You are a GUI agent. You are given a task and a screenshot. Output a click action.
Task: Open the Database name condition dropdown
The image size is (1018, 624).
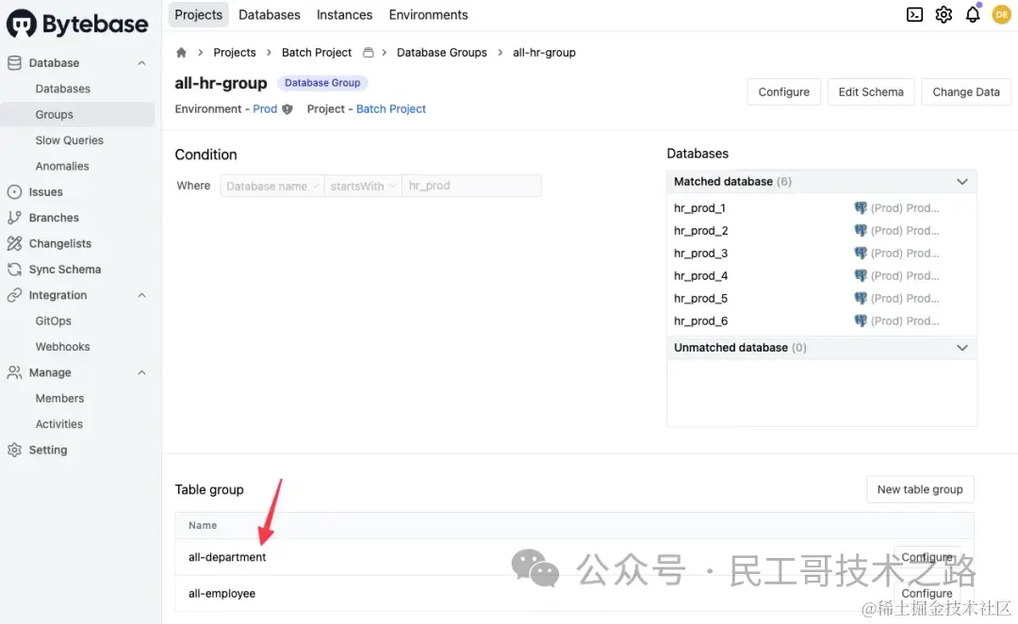(x=272, y=186)
